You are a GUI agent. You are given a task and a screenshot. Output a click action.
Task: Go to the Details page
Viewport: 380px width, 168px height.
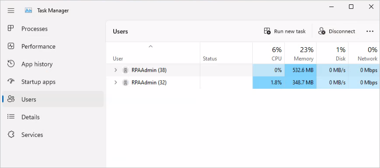point(53,117)
